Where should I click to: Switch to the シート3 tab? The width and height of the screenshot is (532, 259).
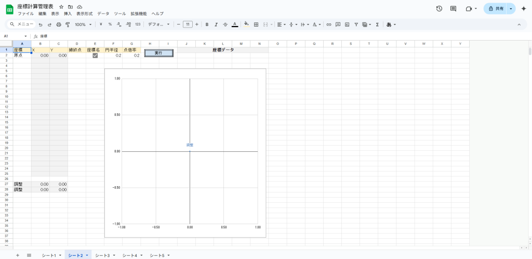click(105, 255)
